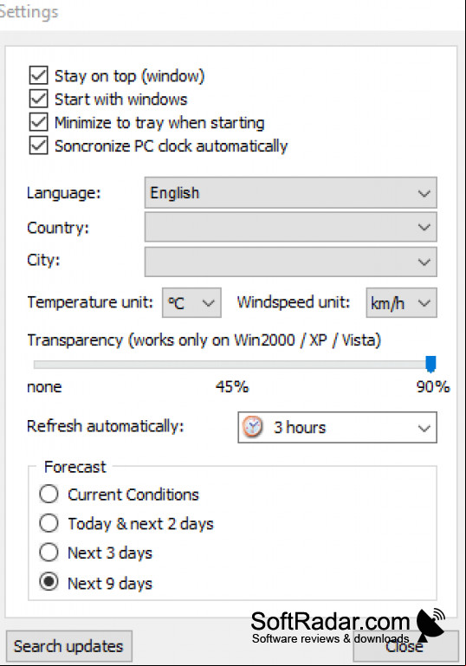Uncheck Stay on top (window)
The width and height of the screenshot is (466, 666).
click(x=39, y=75)
